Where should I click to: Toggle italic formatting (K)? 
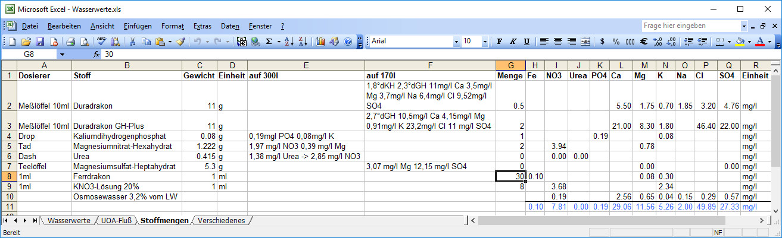click(513, 42)
